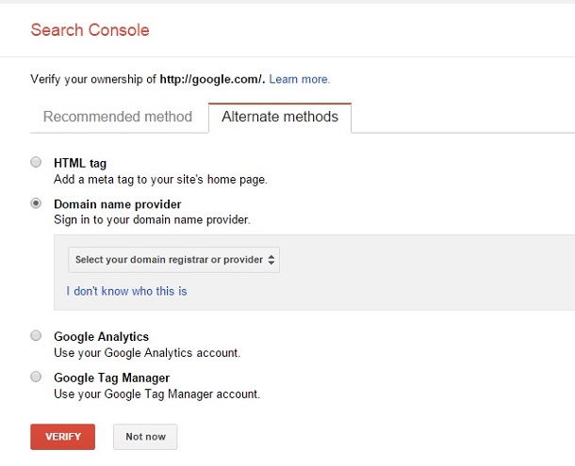This screenshot has width=575, height=466.
Task: Pick the Google Tag Manager radio button
Action: pyautogui.click(x=36, y=377)
